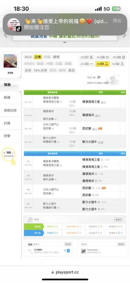
Task: Tap the cellular signal bars icon
Action: click(98, 9)
